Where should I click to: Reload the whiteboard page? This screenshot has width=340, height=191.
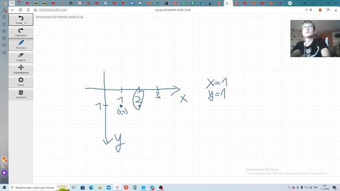click(28, 10)
